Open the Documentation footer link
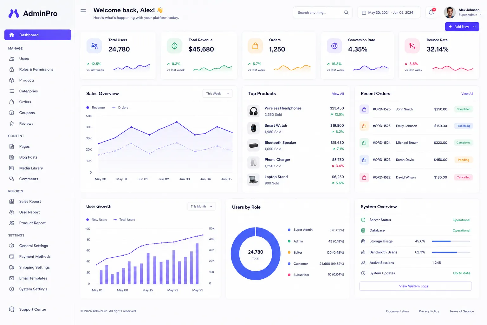 click(397, 311)
